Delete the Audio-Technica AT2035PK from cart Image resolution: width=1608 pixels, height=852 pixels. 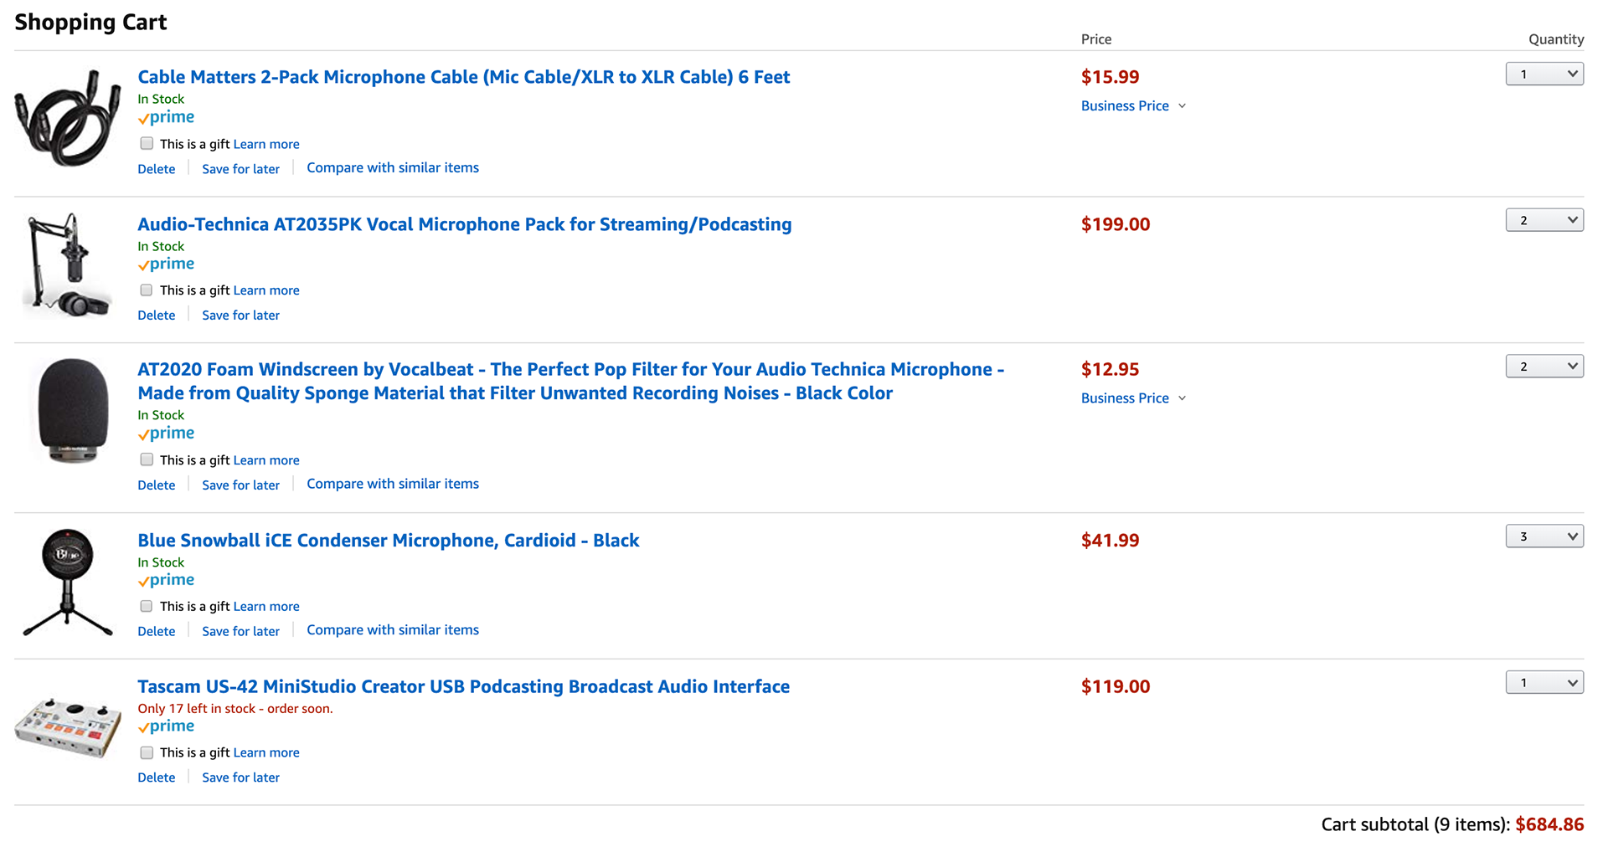tap(157, 315)
